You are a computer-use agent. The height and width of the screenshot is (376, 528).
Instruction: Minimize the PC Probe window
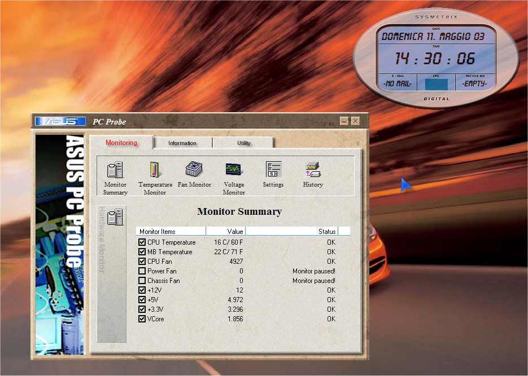pyautogui.click(x=344, y=121)
